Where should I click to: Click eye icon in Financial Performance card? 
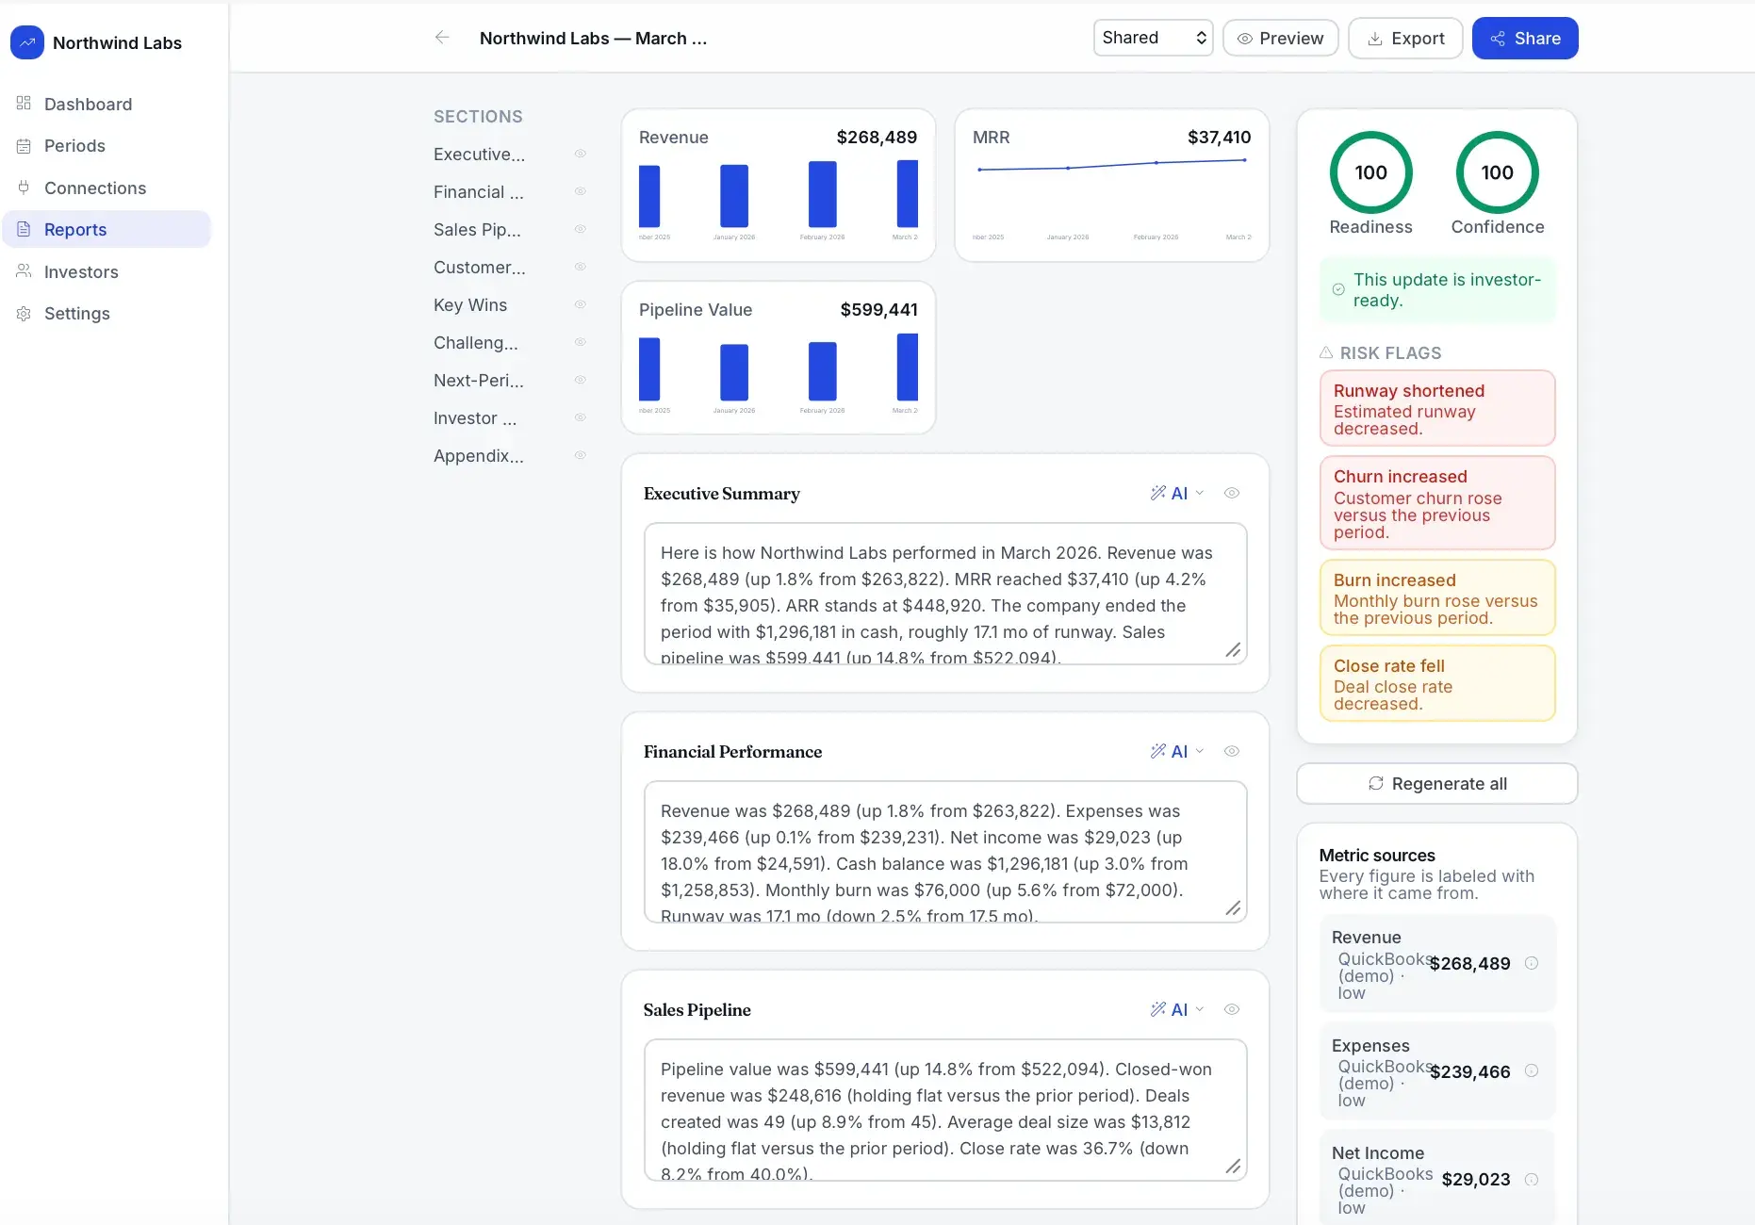1231,751
